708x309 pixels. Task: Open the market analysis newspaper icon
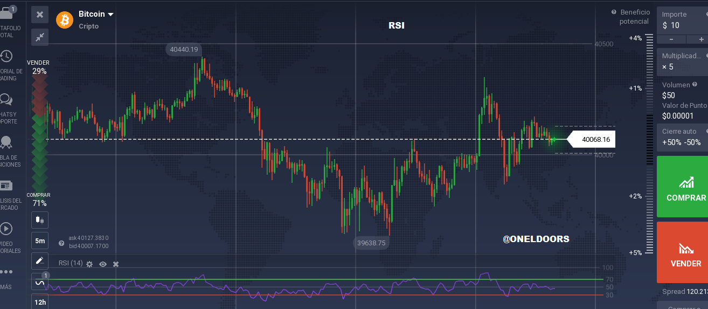pyautogui.click(x=6, y=186)
